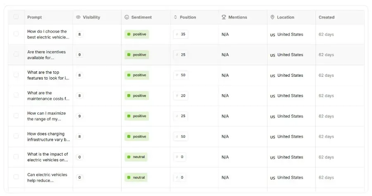
Task: Click the Prompt column header
Action: (x=34, y=17)
